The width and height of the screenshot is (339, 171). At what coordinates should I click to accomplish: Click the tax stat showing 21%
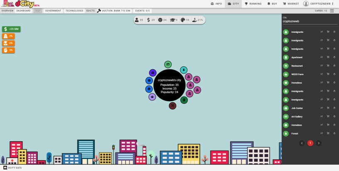[198, 20]
